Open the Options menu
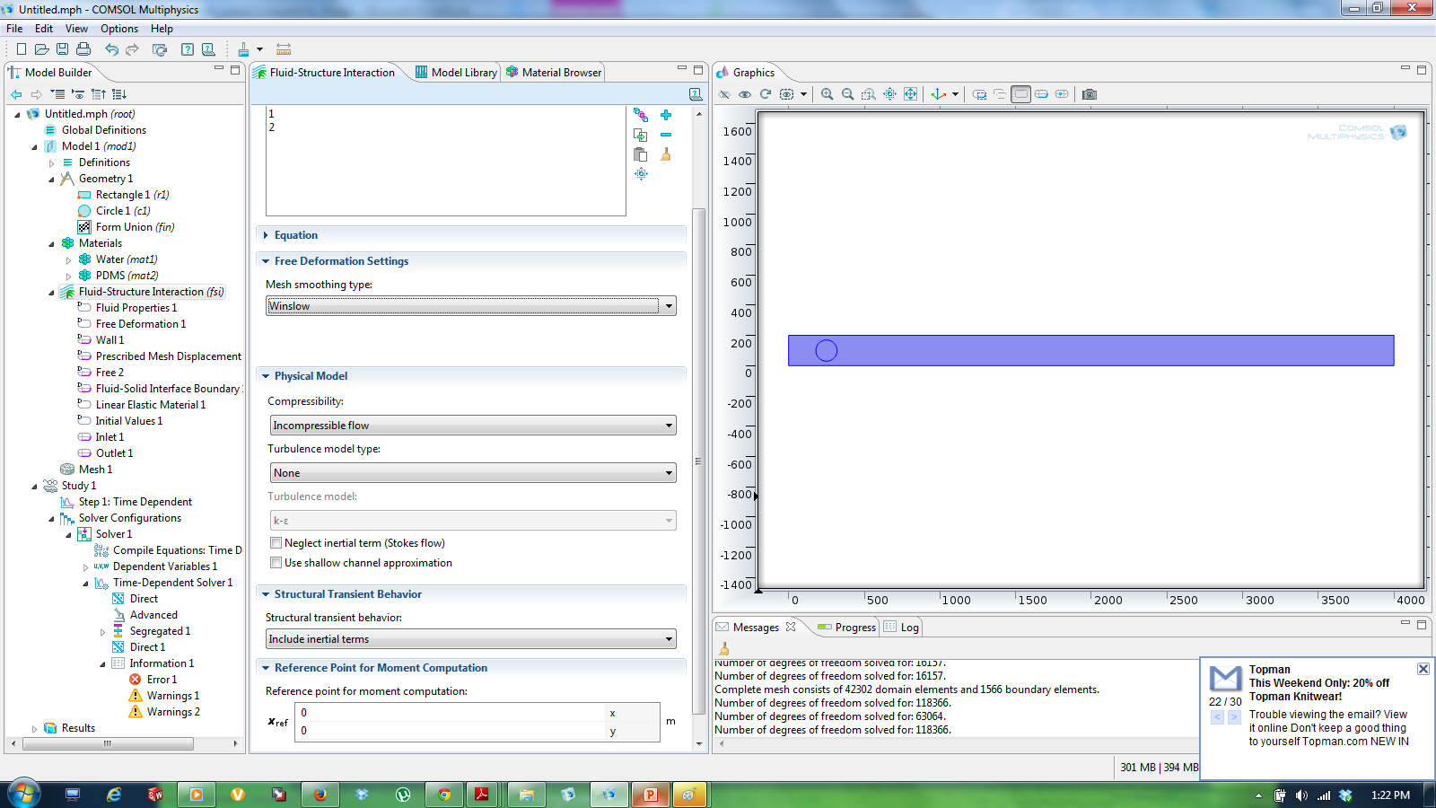Image resolution: width=1436 pixels, height=808 pixels. pos(118,29)
